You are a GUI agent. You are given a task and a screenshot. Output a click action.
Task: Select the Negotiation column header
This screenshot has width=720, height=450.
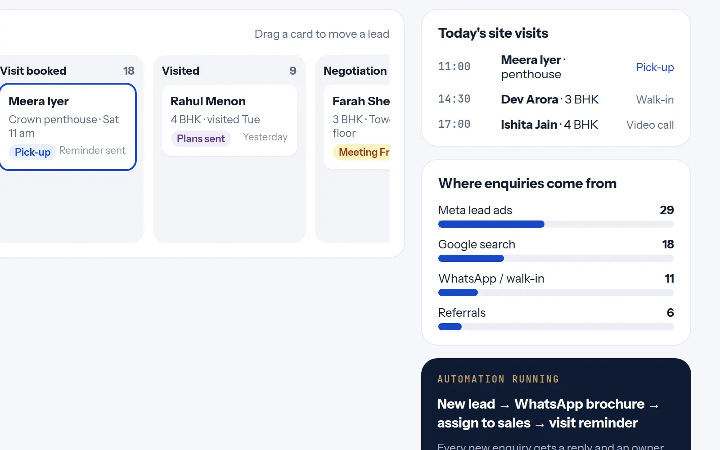pos(355,71)
